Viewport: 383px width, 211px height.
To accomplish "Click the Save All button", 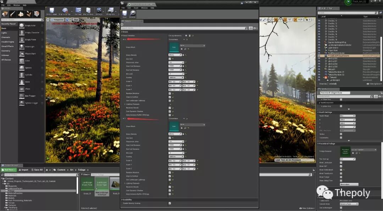I will coord(37,170).
